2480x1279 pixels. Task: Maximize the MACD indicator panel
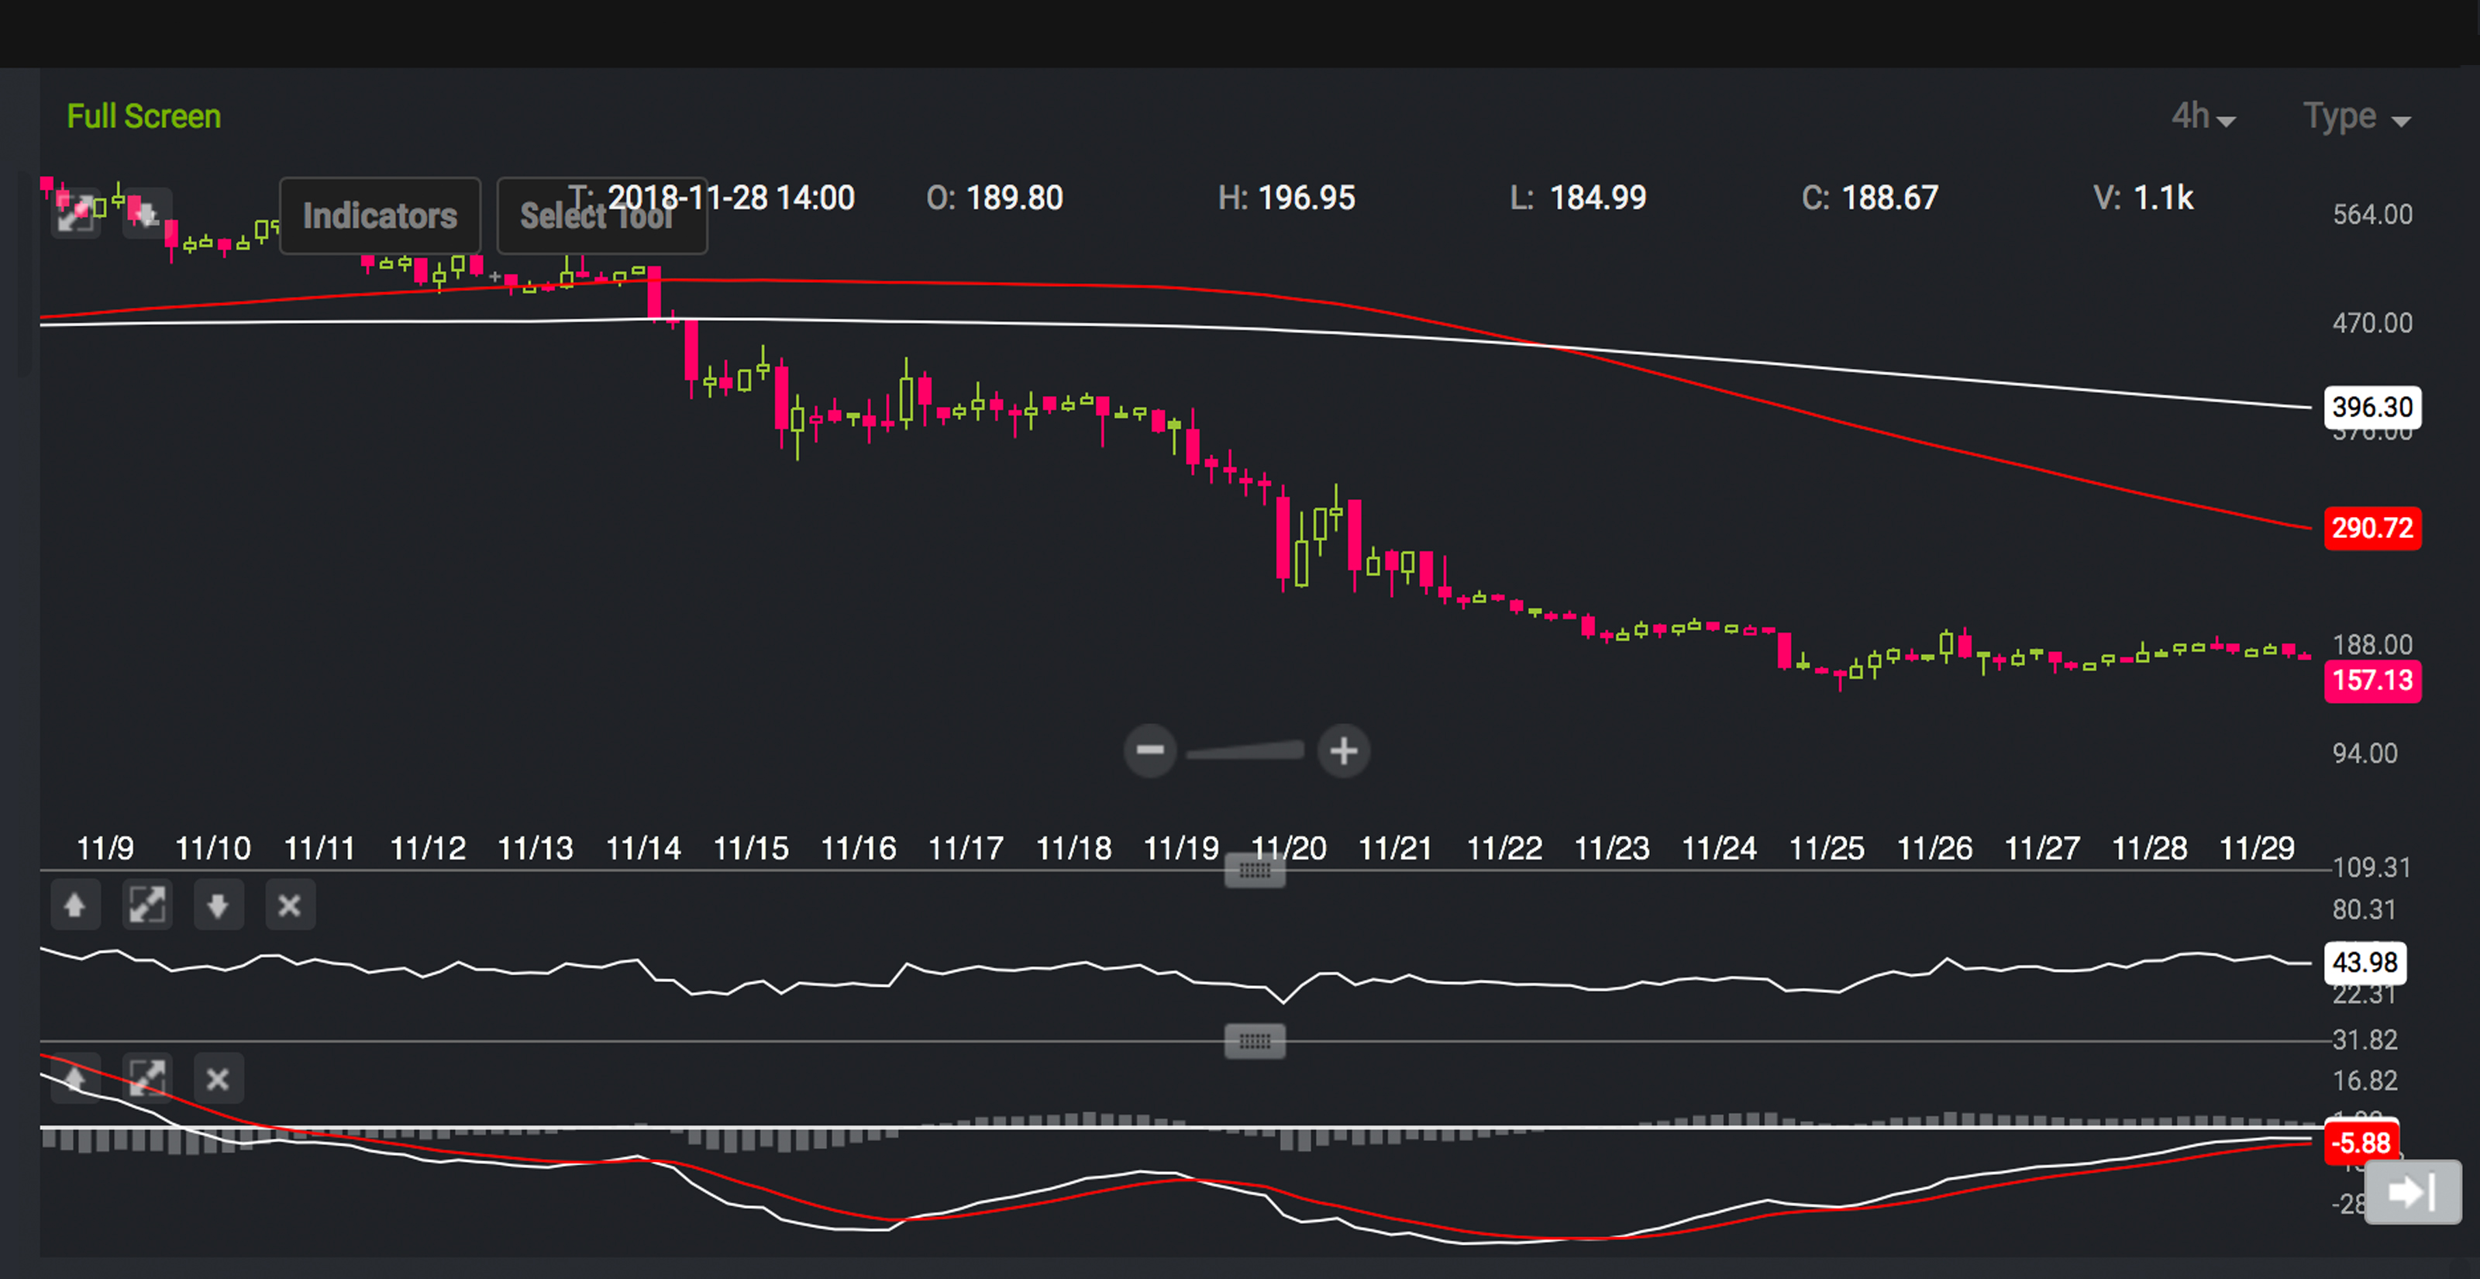coord(146,1077)
